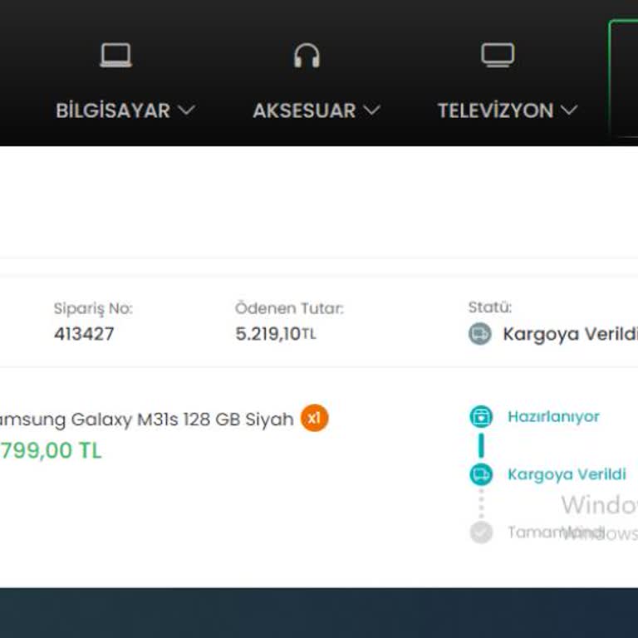Click the orange x1 quantity badge
This screenshot has height=638, width=638.
click(x=314, y=418)
